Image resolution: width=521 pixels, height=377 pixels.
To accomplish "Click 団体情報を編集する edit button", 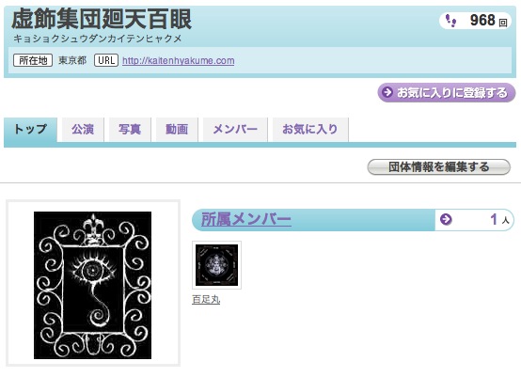I will 438,166.
